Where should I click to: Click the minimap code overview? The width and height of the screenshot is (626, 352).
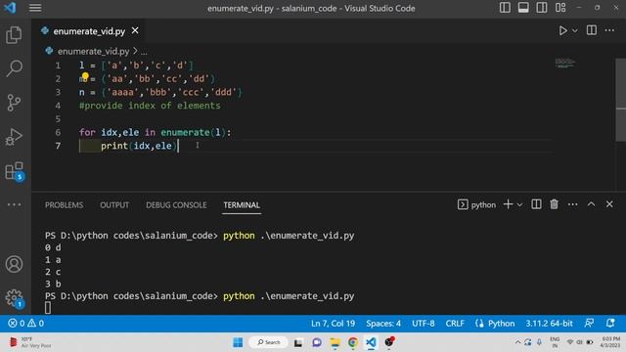564,63
